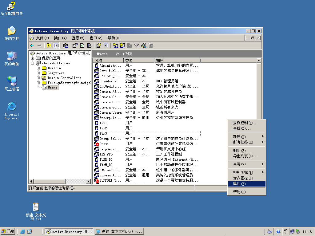Sort list by the 类型 column header
The width and height of the screenshot is (315, 236).
[139, 61]
